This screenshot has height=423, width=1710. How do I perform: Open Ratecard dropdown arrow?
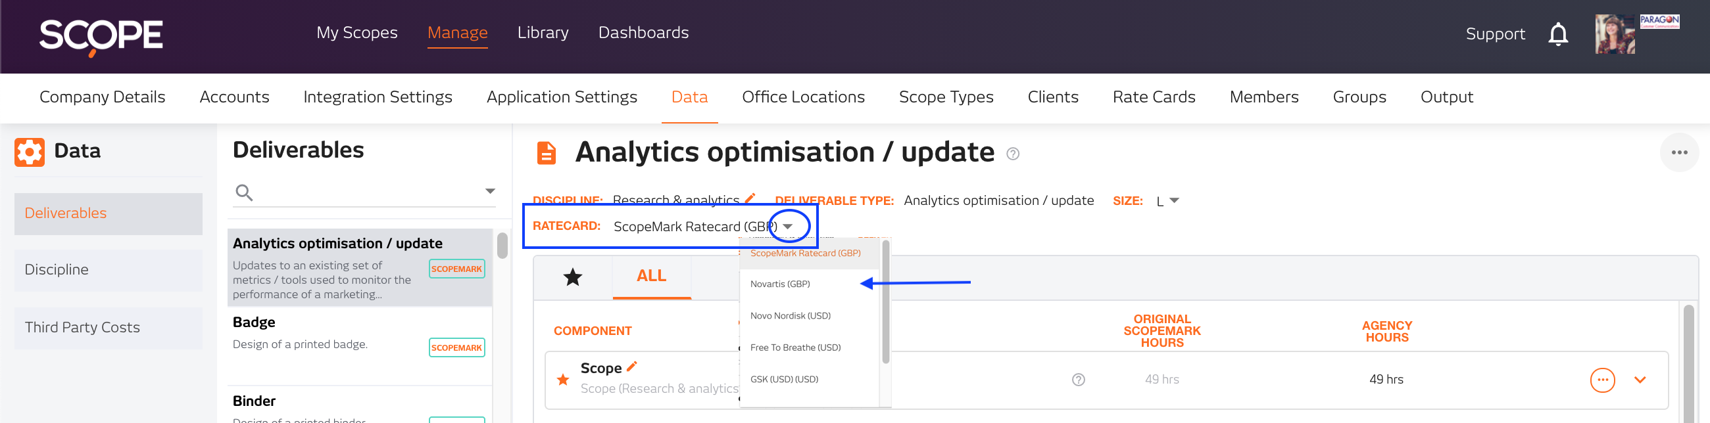pyautogui.click(x=788, y=227)
